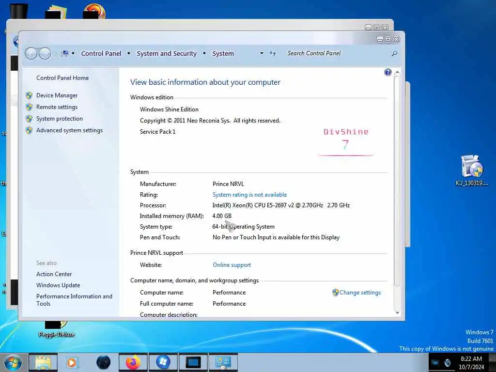Click the Remote settings shield icon
496x372 pixels.
coord(29,107)
